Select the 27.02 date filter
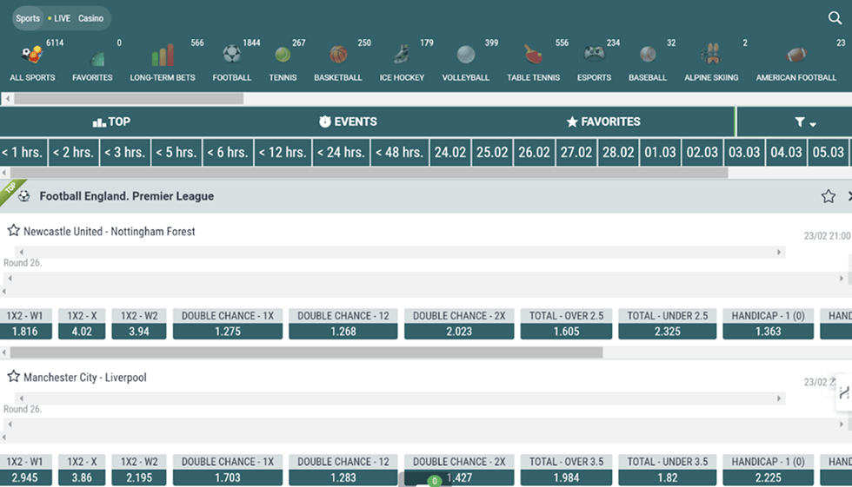 tap(576, 153)
